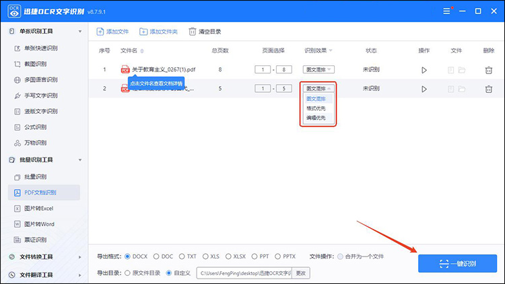Click the 图片转Word icon
Viewport: 505px width, 284px height.
click(18, 224)
